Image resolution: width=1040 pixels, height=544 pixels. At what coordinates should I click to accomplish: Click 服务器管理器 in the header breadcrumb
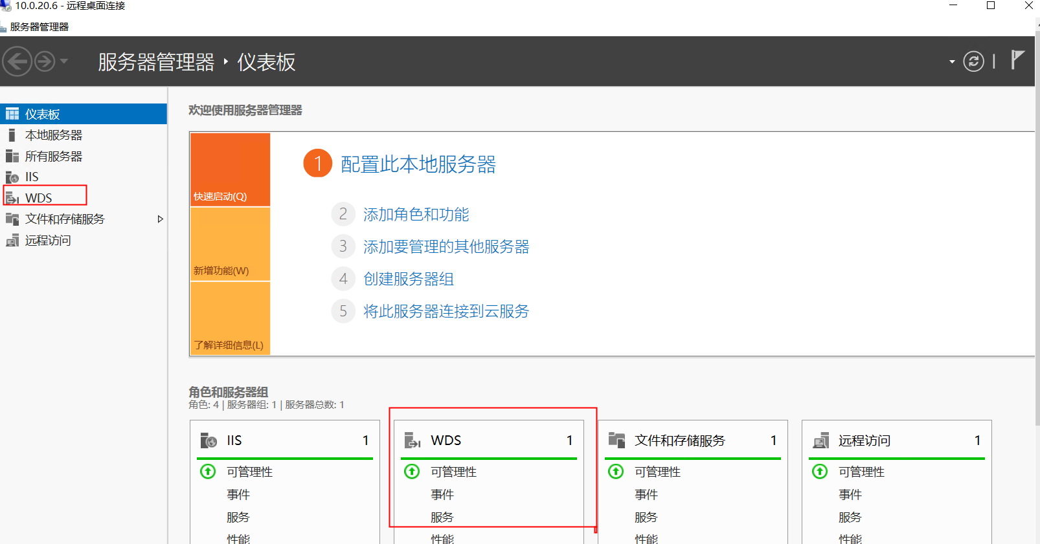point(156,62)
